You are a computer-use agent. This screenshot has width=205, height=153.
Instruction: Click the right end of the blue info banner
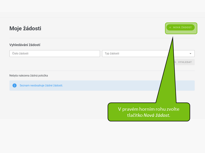point(190,85)
